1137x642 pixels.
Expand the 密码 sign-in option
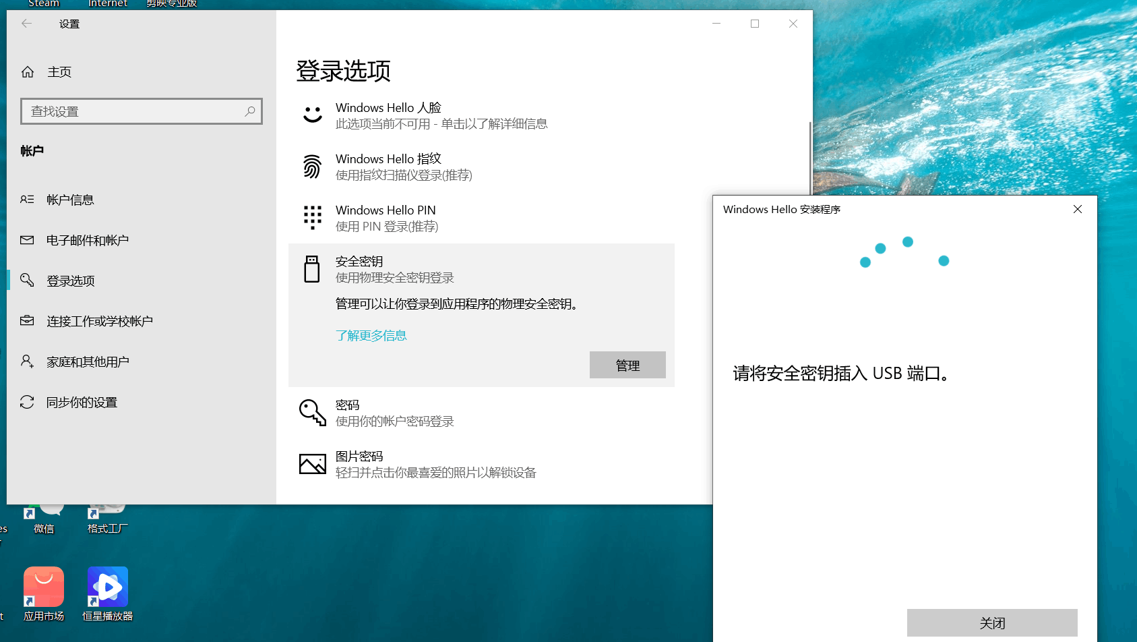tap(481, 413)
